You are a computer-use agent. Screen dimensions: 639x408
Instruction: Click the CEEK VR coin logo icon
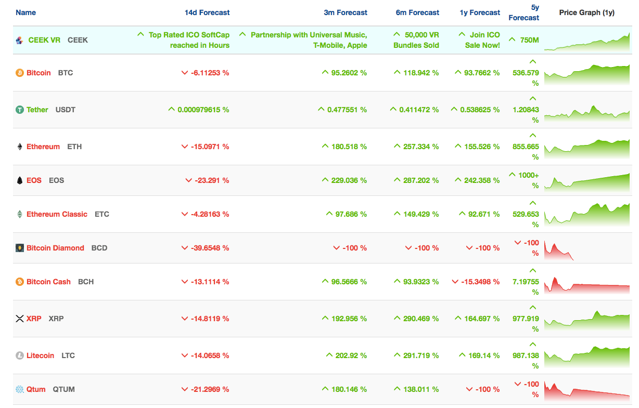coord(20,40)
